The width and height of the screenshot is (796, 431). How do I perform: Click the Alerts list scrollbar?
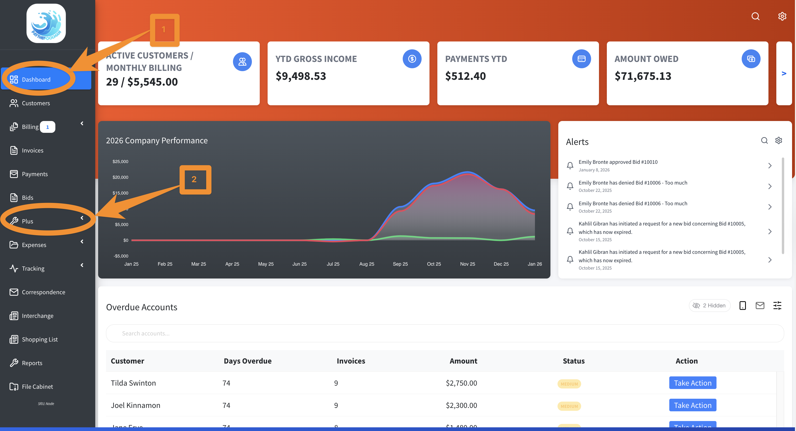click(x=783, y=206)
